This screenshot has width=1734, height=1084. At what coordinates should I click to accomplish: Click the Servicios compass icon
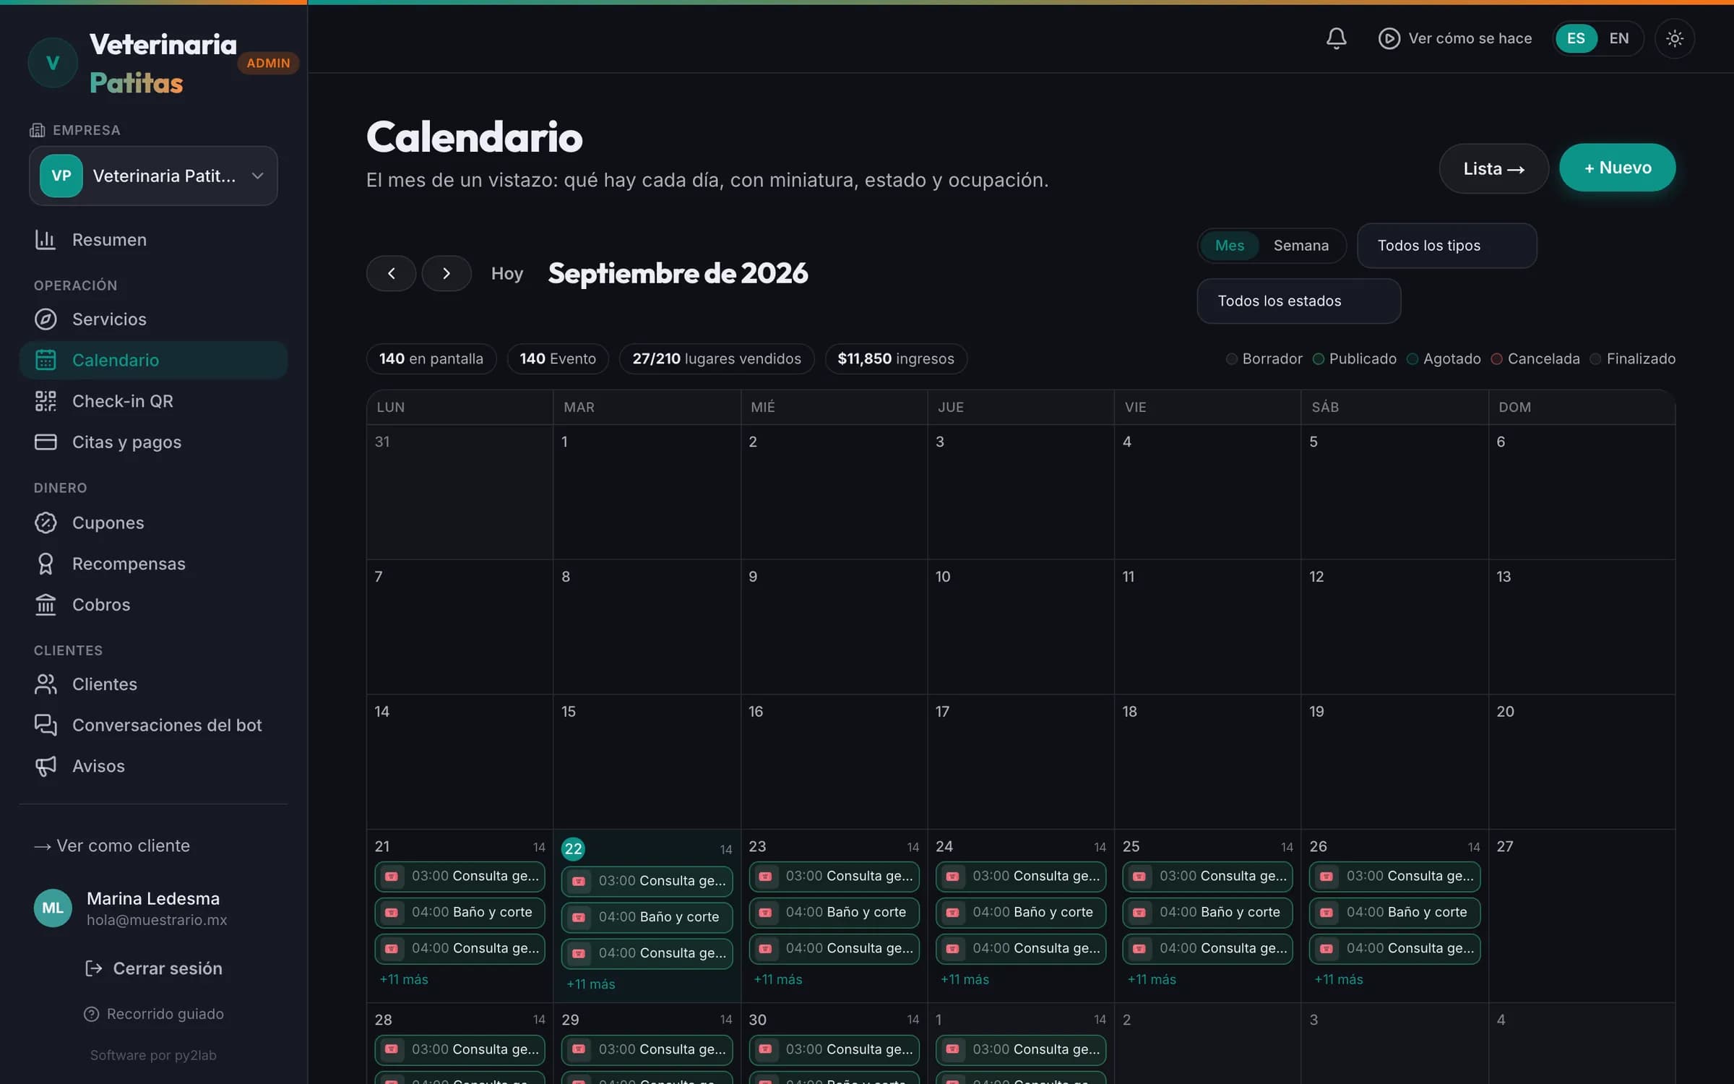(x=46, y=319)
